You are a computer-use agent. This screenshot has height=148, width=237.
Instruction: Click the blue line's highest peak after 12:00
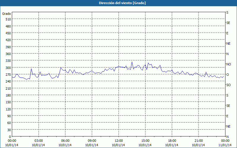pos(132,62)
